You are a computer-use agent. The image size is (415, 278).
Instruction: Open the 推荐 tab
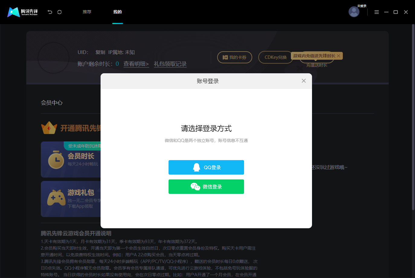(87, 12)
